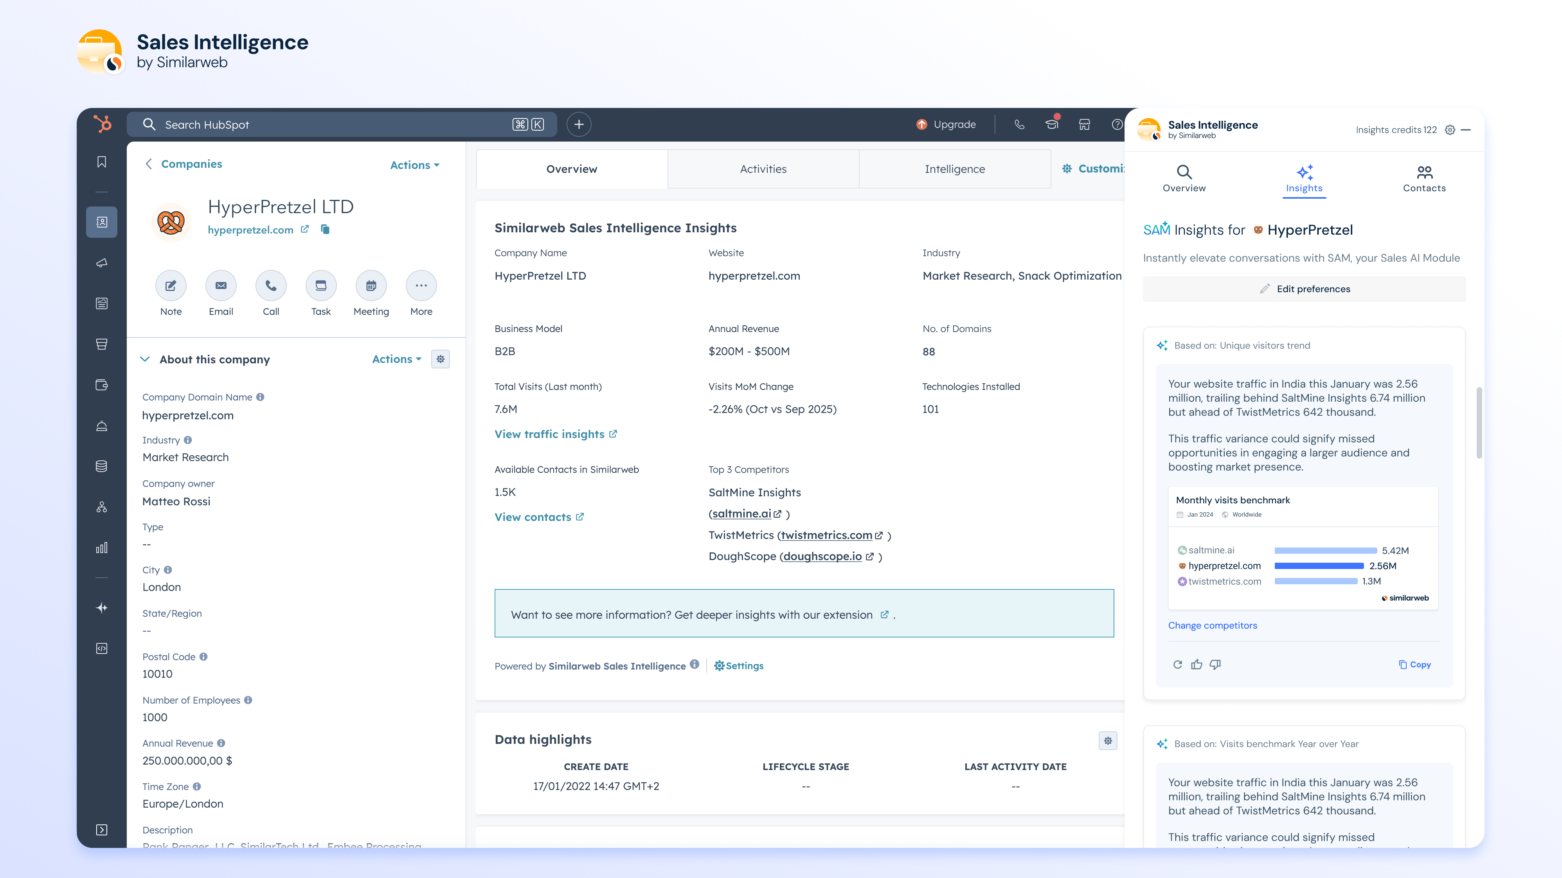Viewport: 1562px width, 878px height.
Task: Open the Actions dropdown next to Companies
Action: pyautogui.click(x=415, y=165)
